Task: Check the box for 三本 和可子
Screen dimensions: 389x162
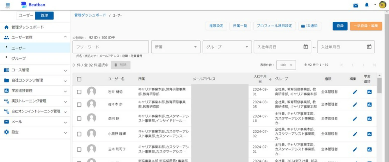Action: pyautogui.click(x=79, y=149)
